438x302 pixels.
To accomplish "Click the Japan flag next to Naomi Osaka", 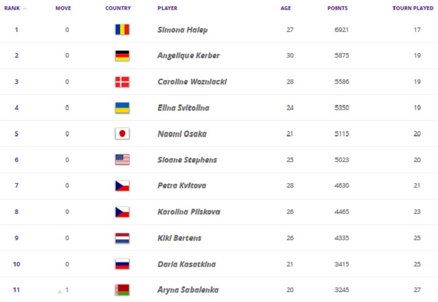I will (122, 134).
